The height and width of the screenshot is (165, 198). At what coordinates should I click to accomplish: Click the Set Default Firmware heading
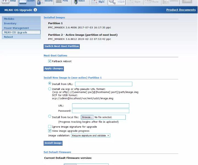[x=57, y=152]
